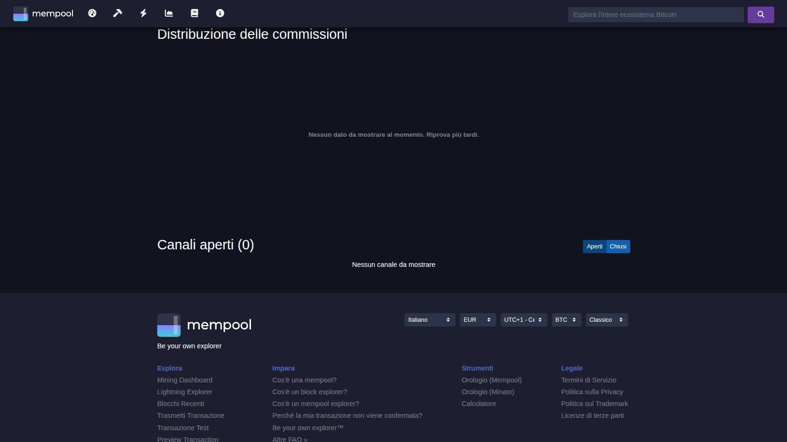Open the documentation book icon in navbar
The width and height of the screenshot is (787, 442).
(x=194, y=13)
